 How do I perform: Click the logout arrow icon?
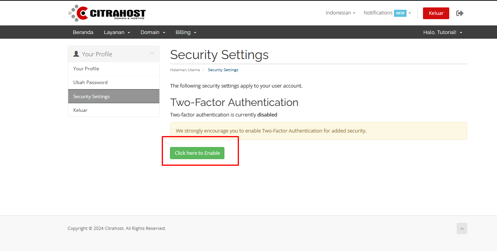(x=460, y=13)
